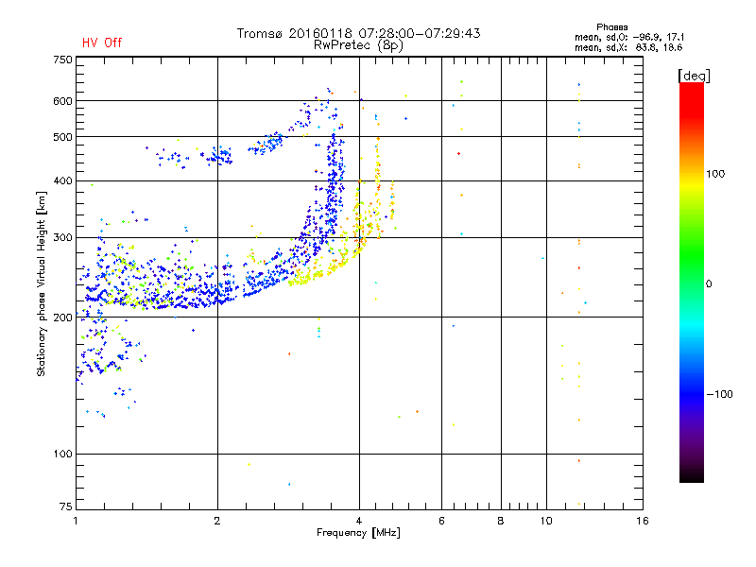Click the colorbar tick label -100
The image size is (756, 567).
(x=719, y=393)
